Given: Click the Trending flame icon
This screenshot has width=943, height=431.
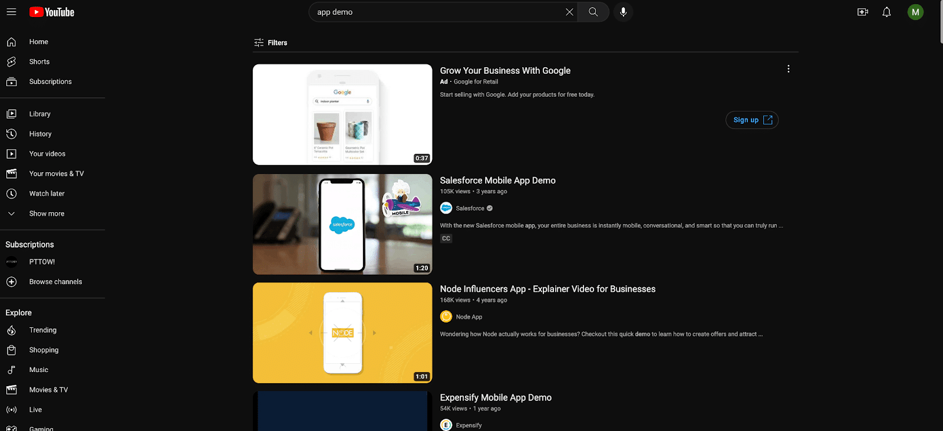Looking at the screenshot, I should click(11, 330).
